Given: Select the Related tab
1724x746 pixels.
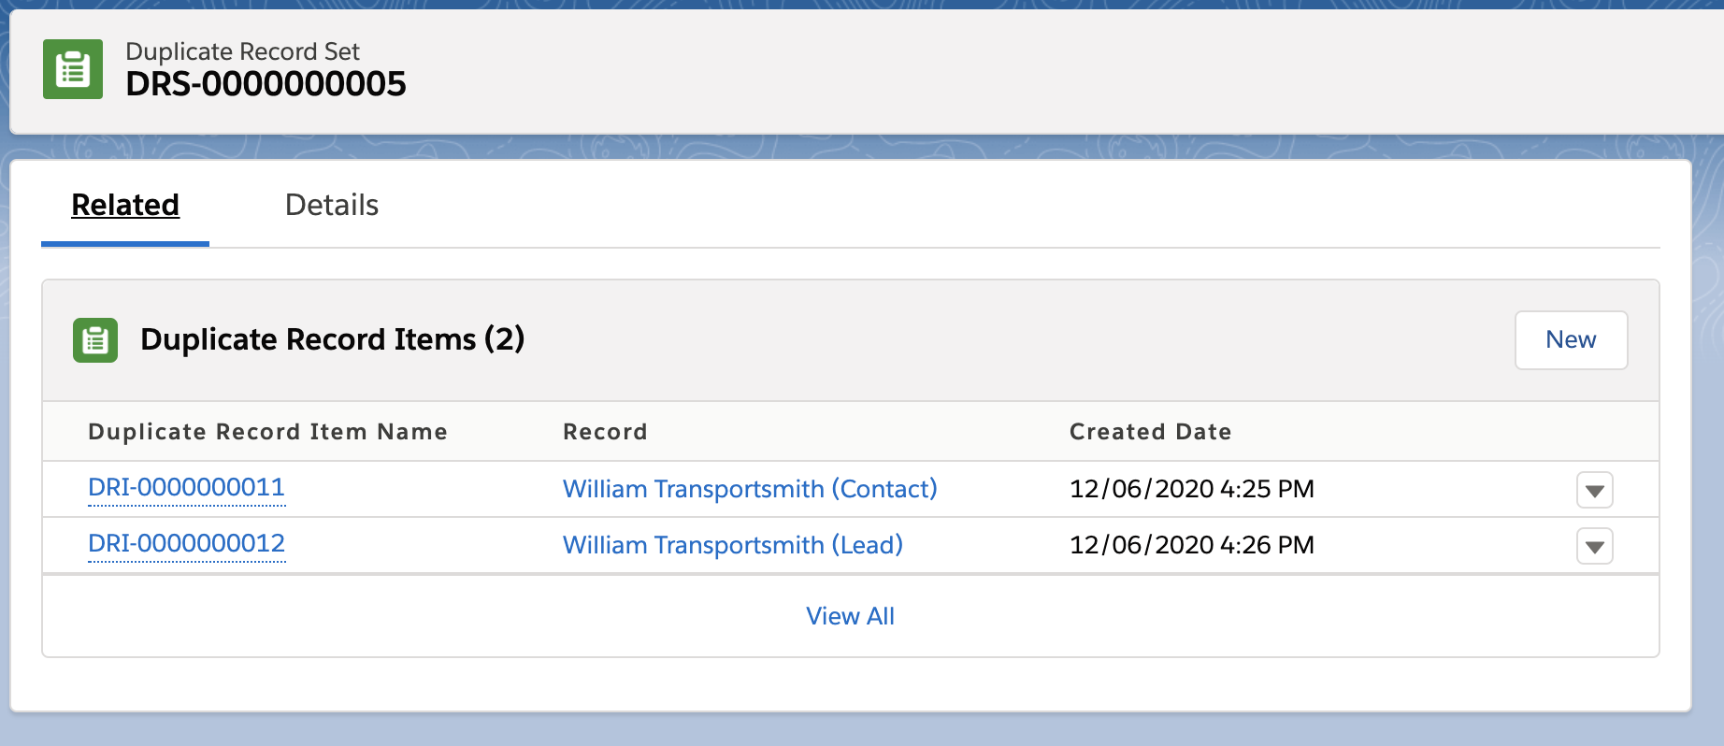Looking at the screenshot, I should 124,205.
